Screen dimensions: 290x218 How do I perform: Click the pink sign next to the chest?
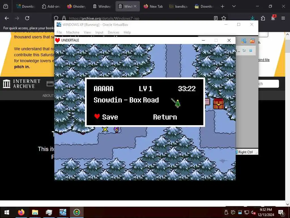point(207,102)
